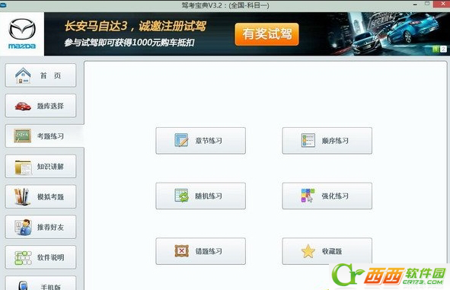The image size is (450, 290).
Task: Open the folder icon for 知识讲解
Action: pyautogui.click(x=23, y=167)
